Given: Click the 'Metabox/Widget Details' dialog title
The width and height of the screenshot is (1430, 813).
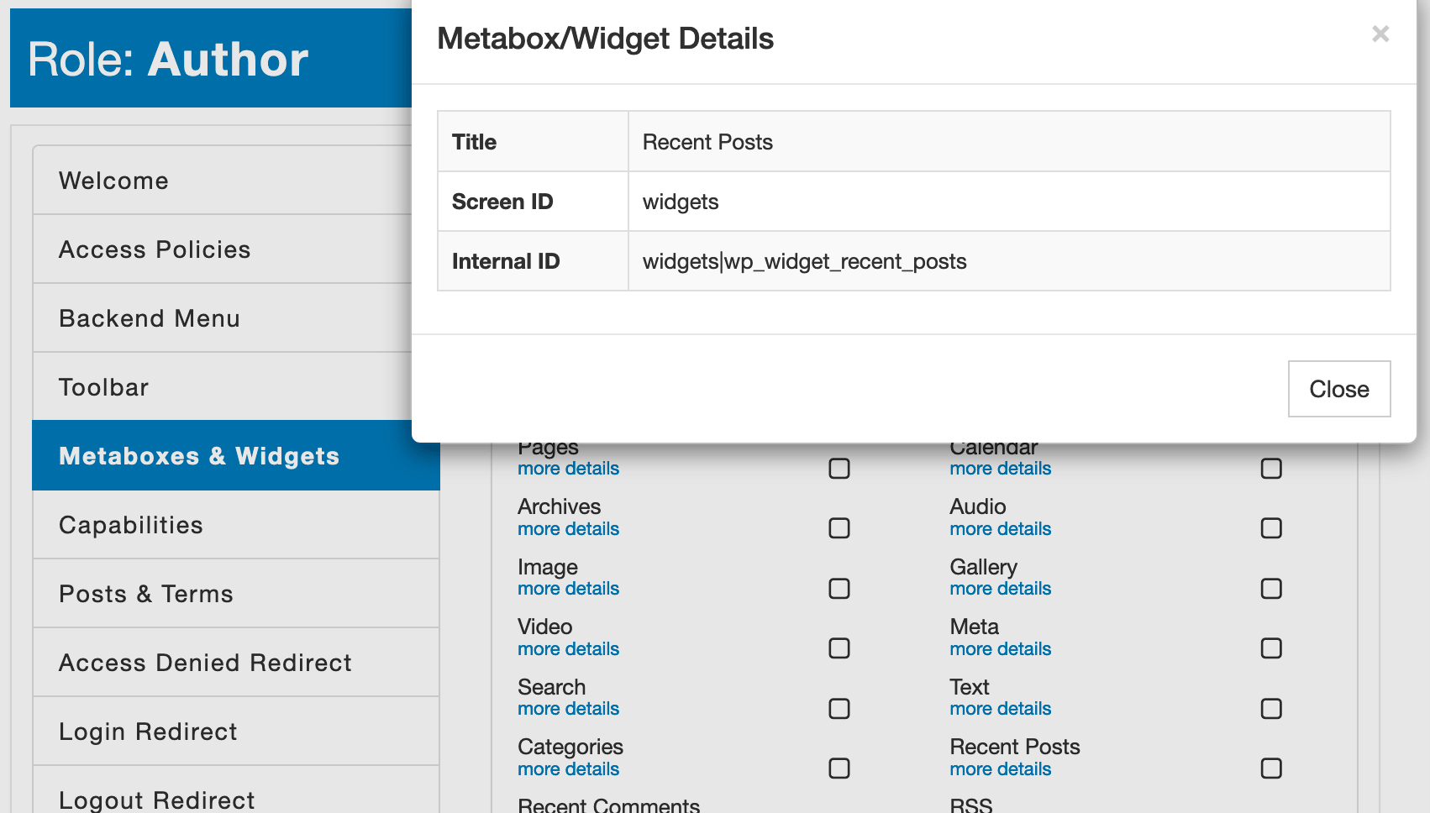Looking at the screenshot, I should tap(605, 39).
